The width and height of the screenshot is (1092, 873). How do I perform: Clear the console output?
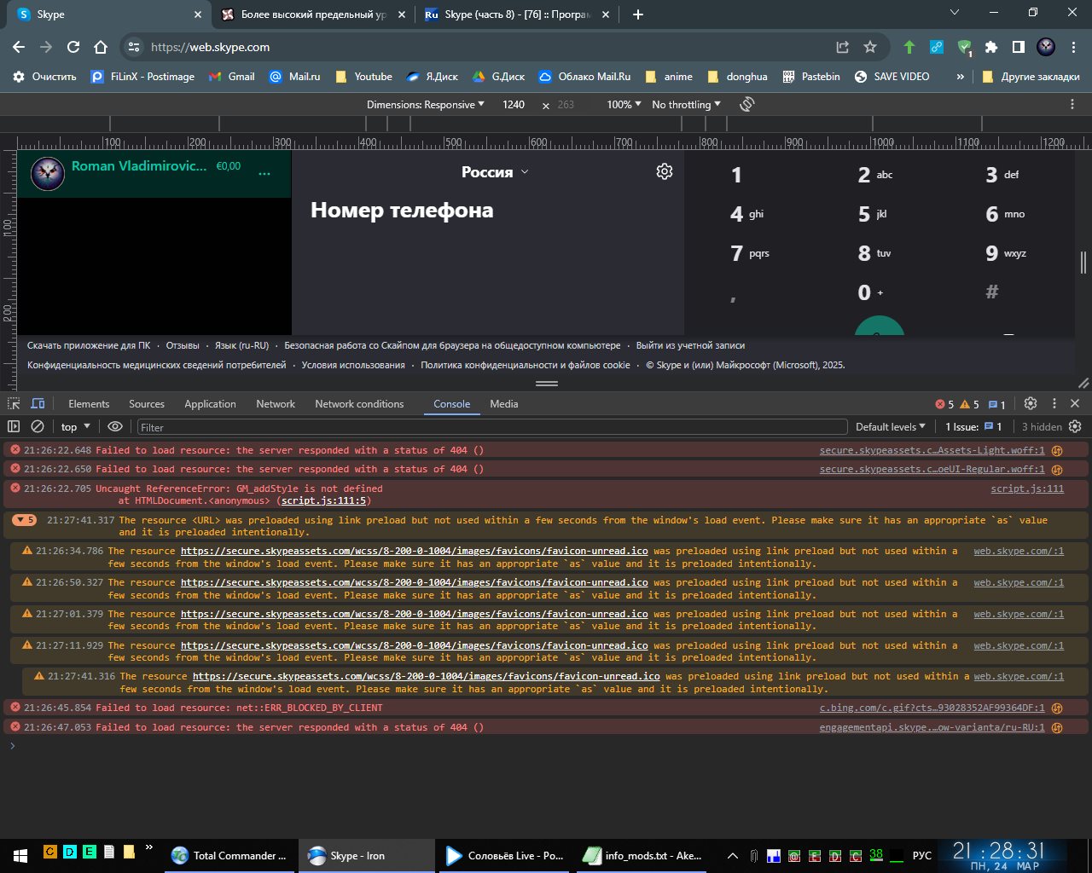coord(38,426)
